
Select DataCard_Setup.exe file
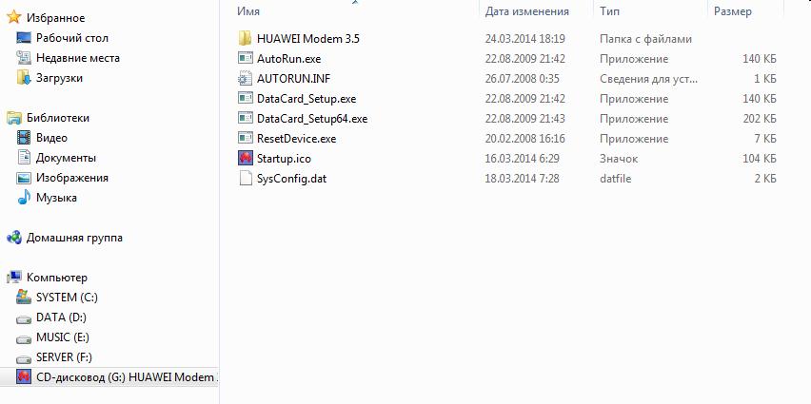307,99
